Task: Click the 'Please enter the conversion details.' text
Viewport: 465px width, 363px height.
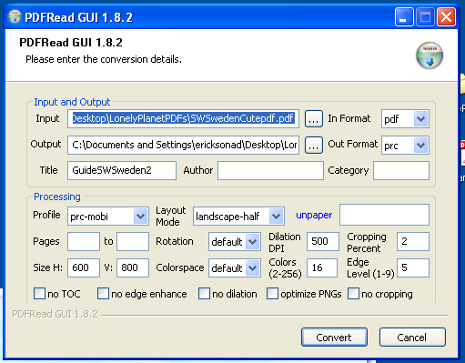Action: 104,59
